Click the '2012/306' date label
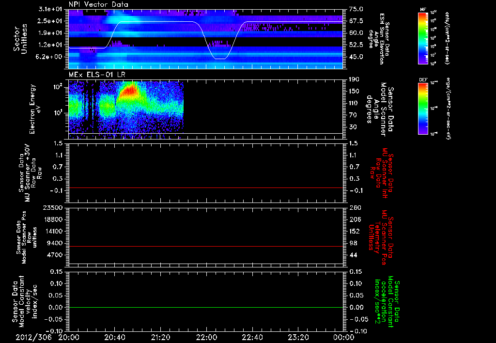Viewport: 496px width, 343px height. click(x=34, y=337)
